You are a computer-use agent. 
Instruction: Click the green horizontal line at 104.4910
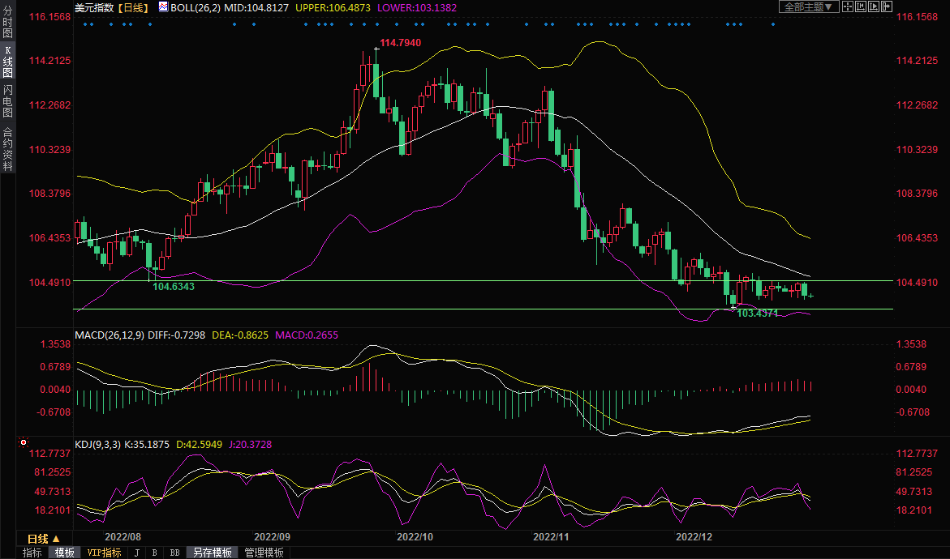(x=487, y=281)
